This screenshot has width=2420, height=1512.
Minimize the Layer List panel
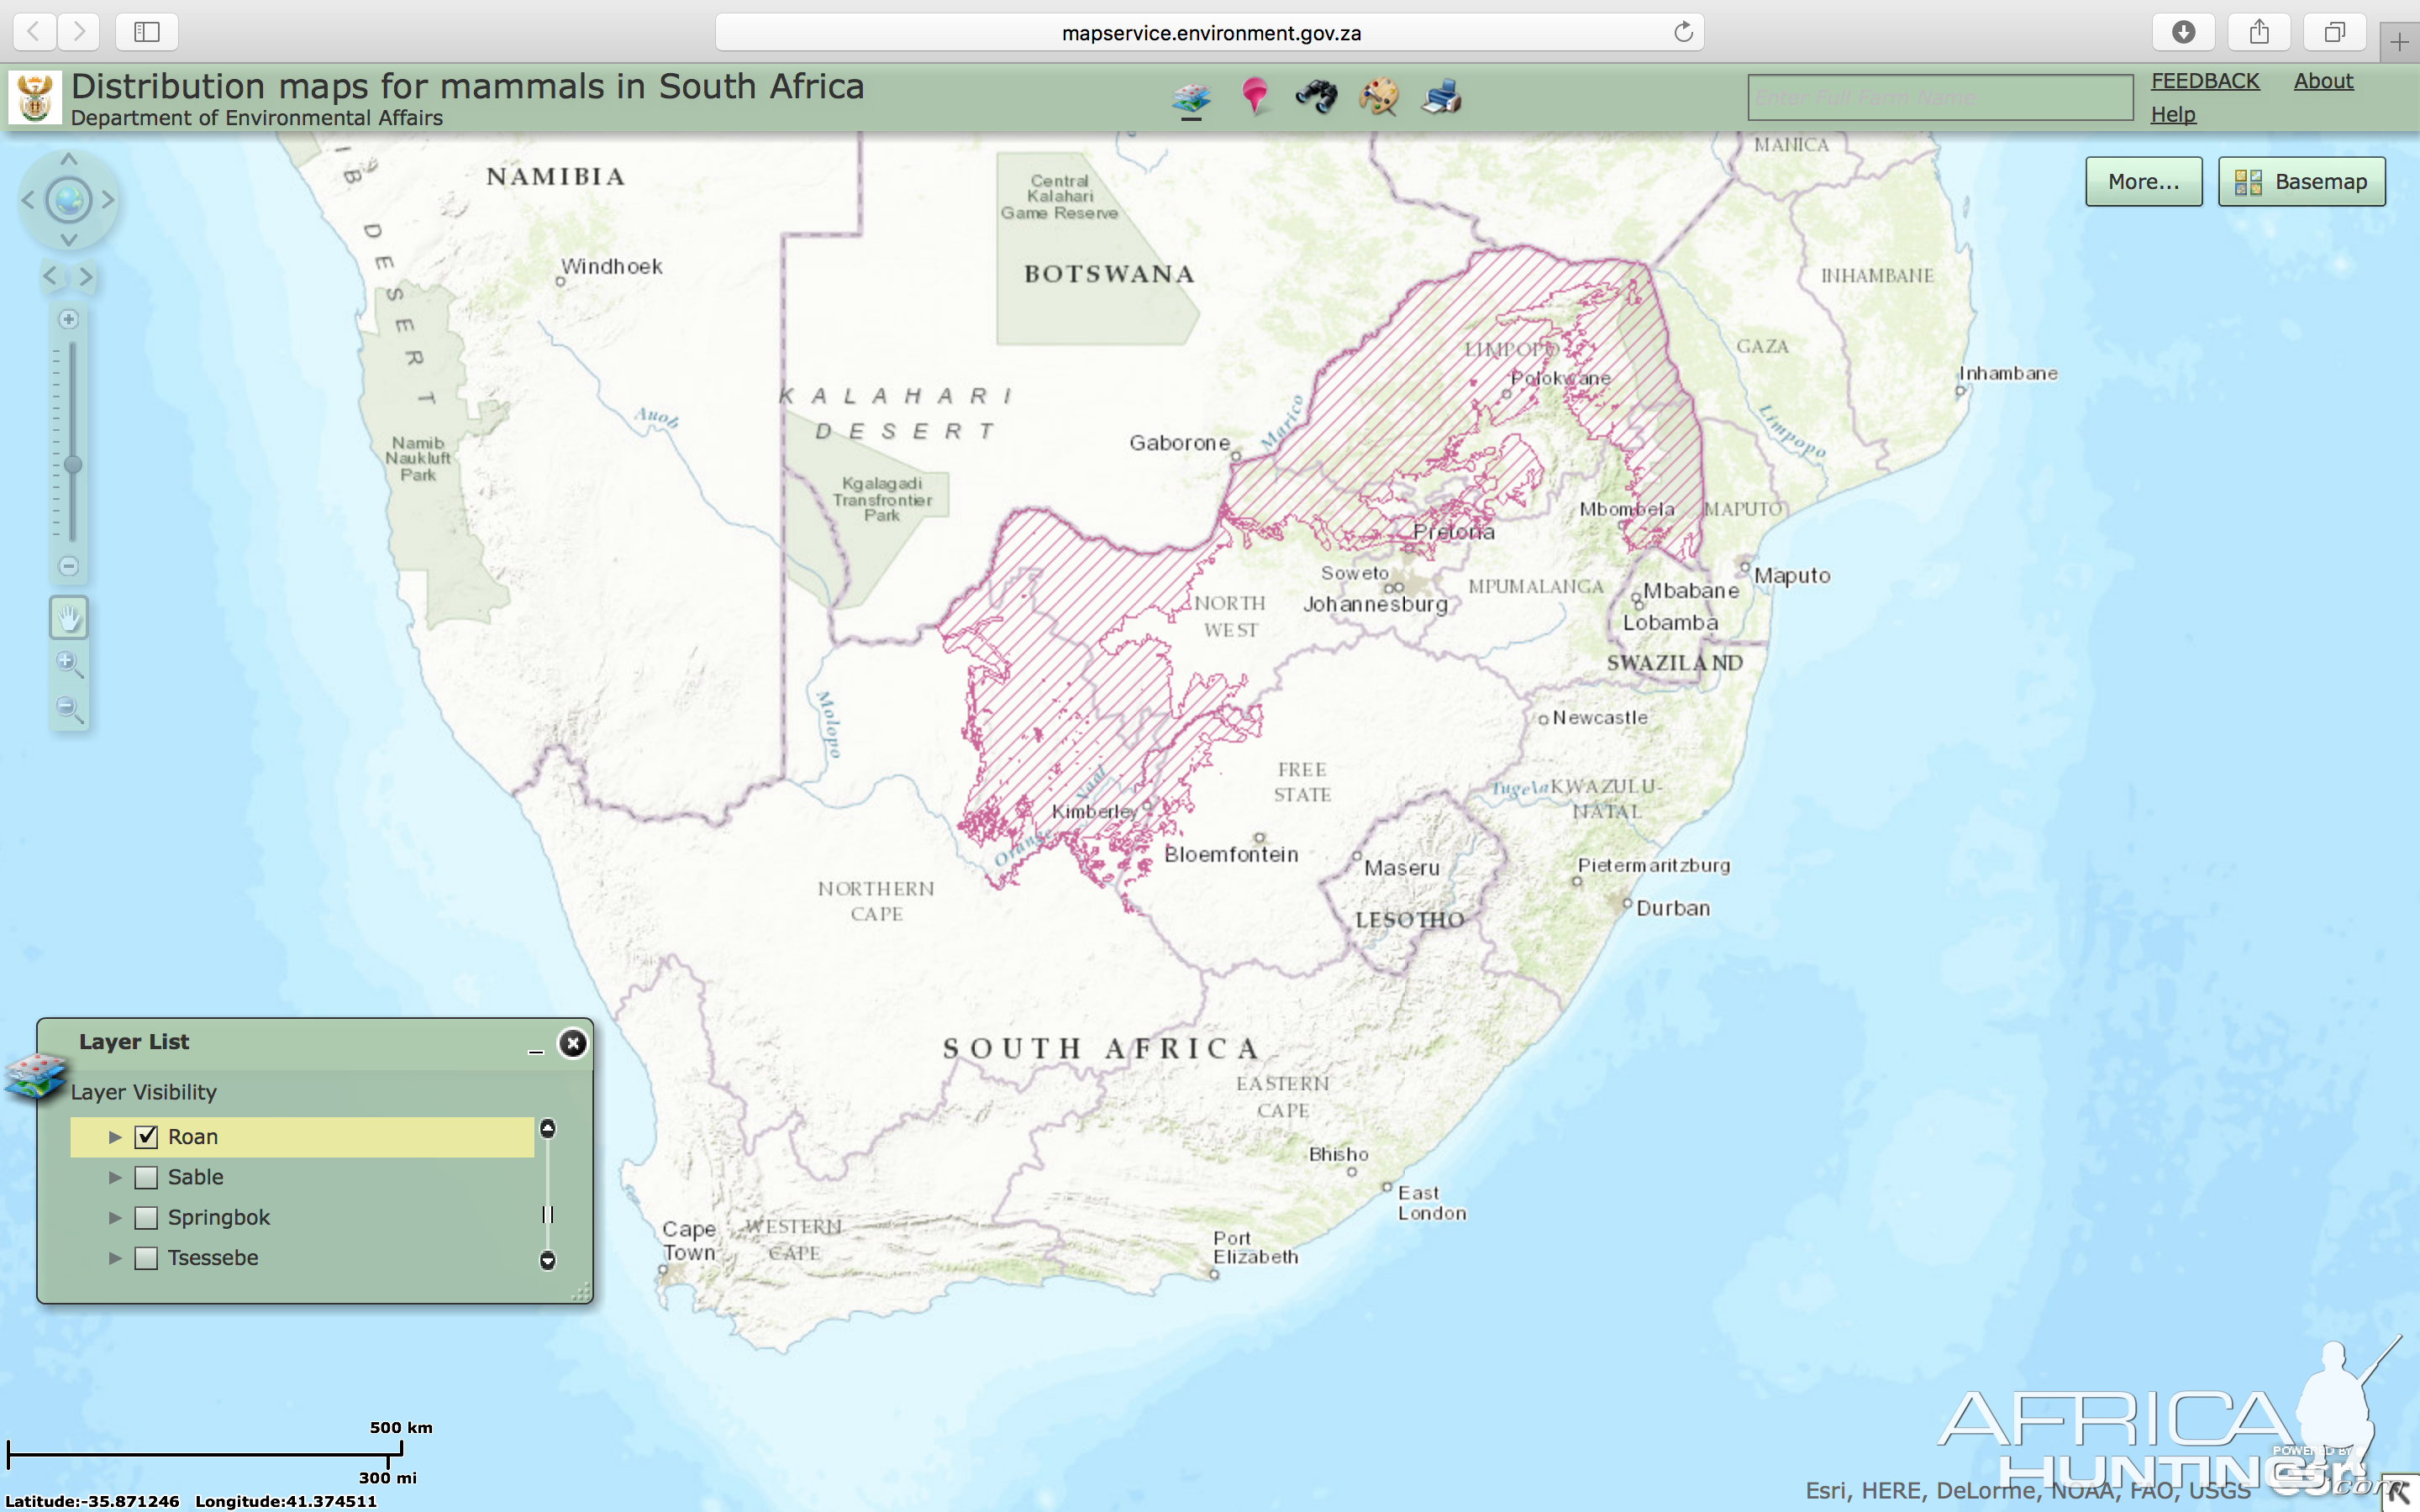coord(536,1050)
